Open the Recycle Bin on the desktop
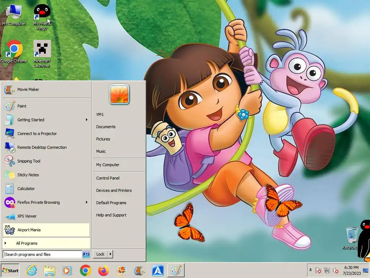 click(x=352, y=237)
